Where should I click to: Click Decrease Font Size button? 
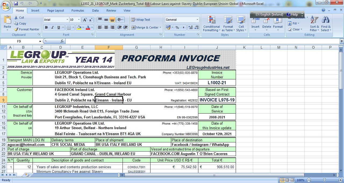click(91, 20)
